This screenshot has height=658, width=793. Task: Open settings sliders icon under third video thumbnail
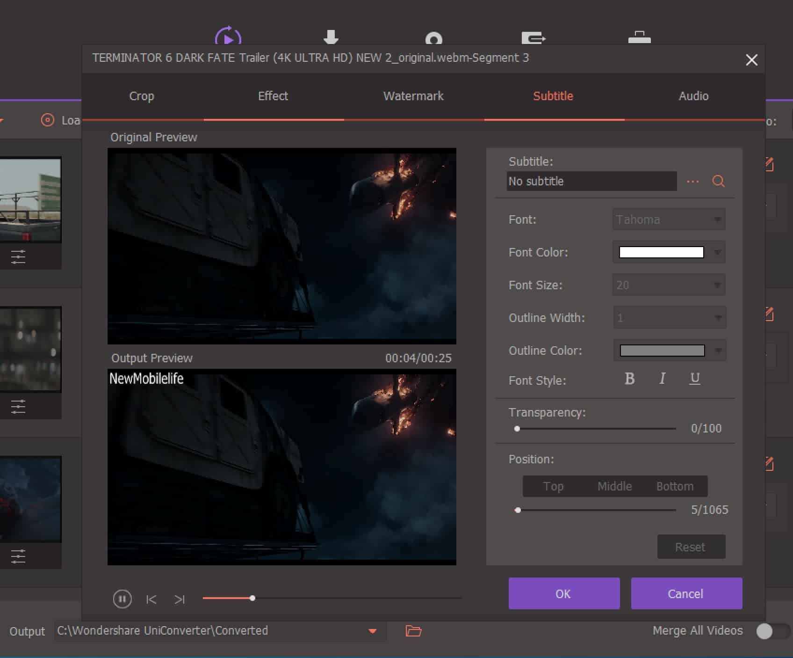(x=18, y=556)
